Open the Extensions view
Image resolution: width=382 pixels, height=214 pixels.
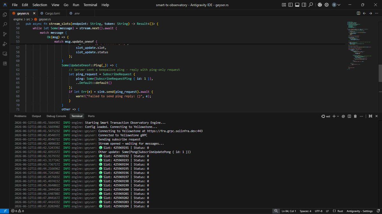[x=5, y=63]
